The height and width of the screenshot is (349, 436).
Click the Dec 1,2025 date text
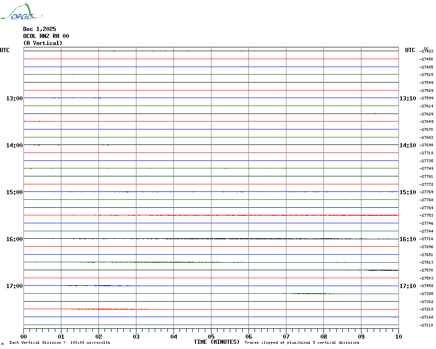pos(39,29)
